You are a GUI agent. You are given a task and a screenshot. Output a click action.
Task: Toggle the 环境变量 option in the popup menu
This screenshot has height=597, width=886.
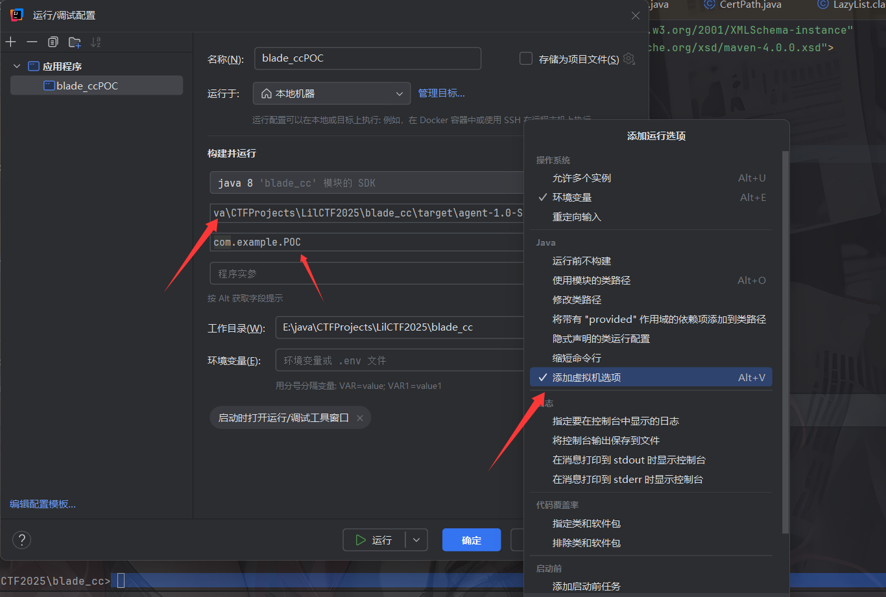click(572, 197)
